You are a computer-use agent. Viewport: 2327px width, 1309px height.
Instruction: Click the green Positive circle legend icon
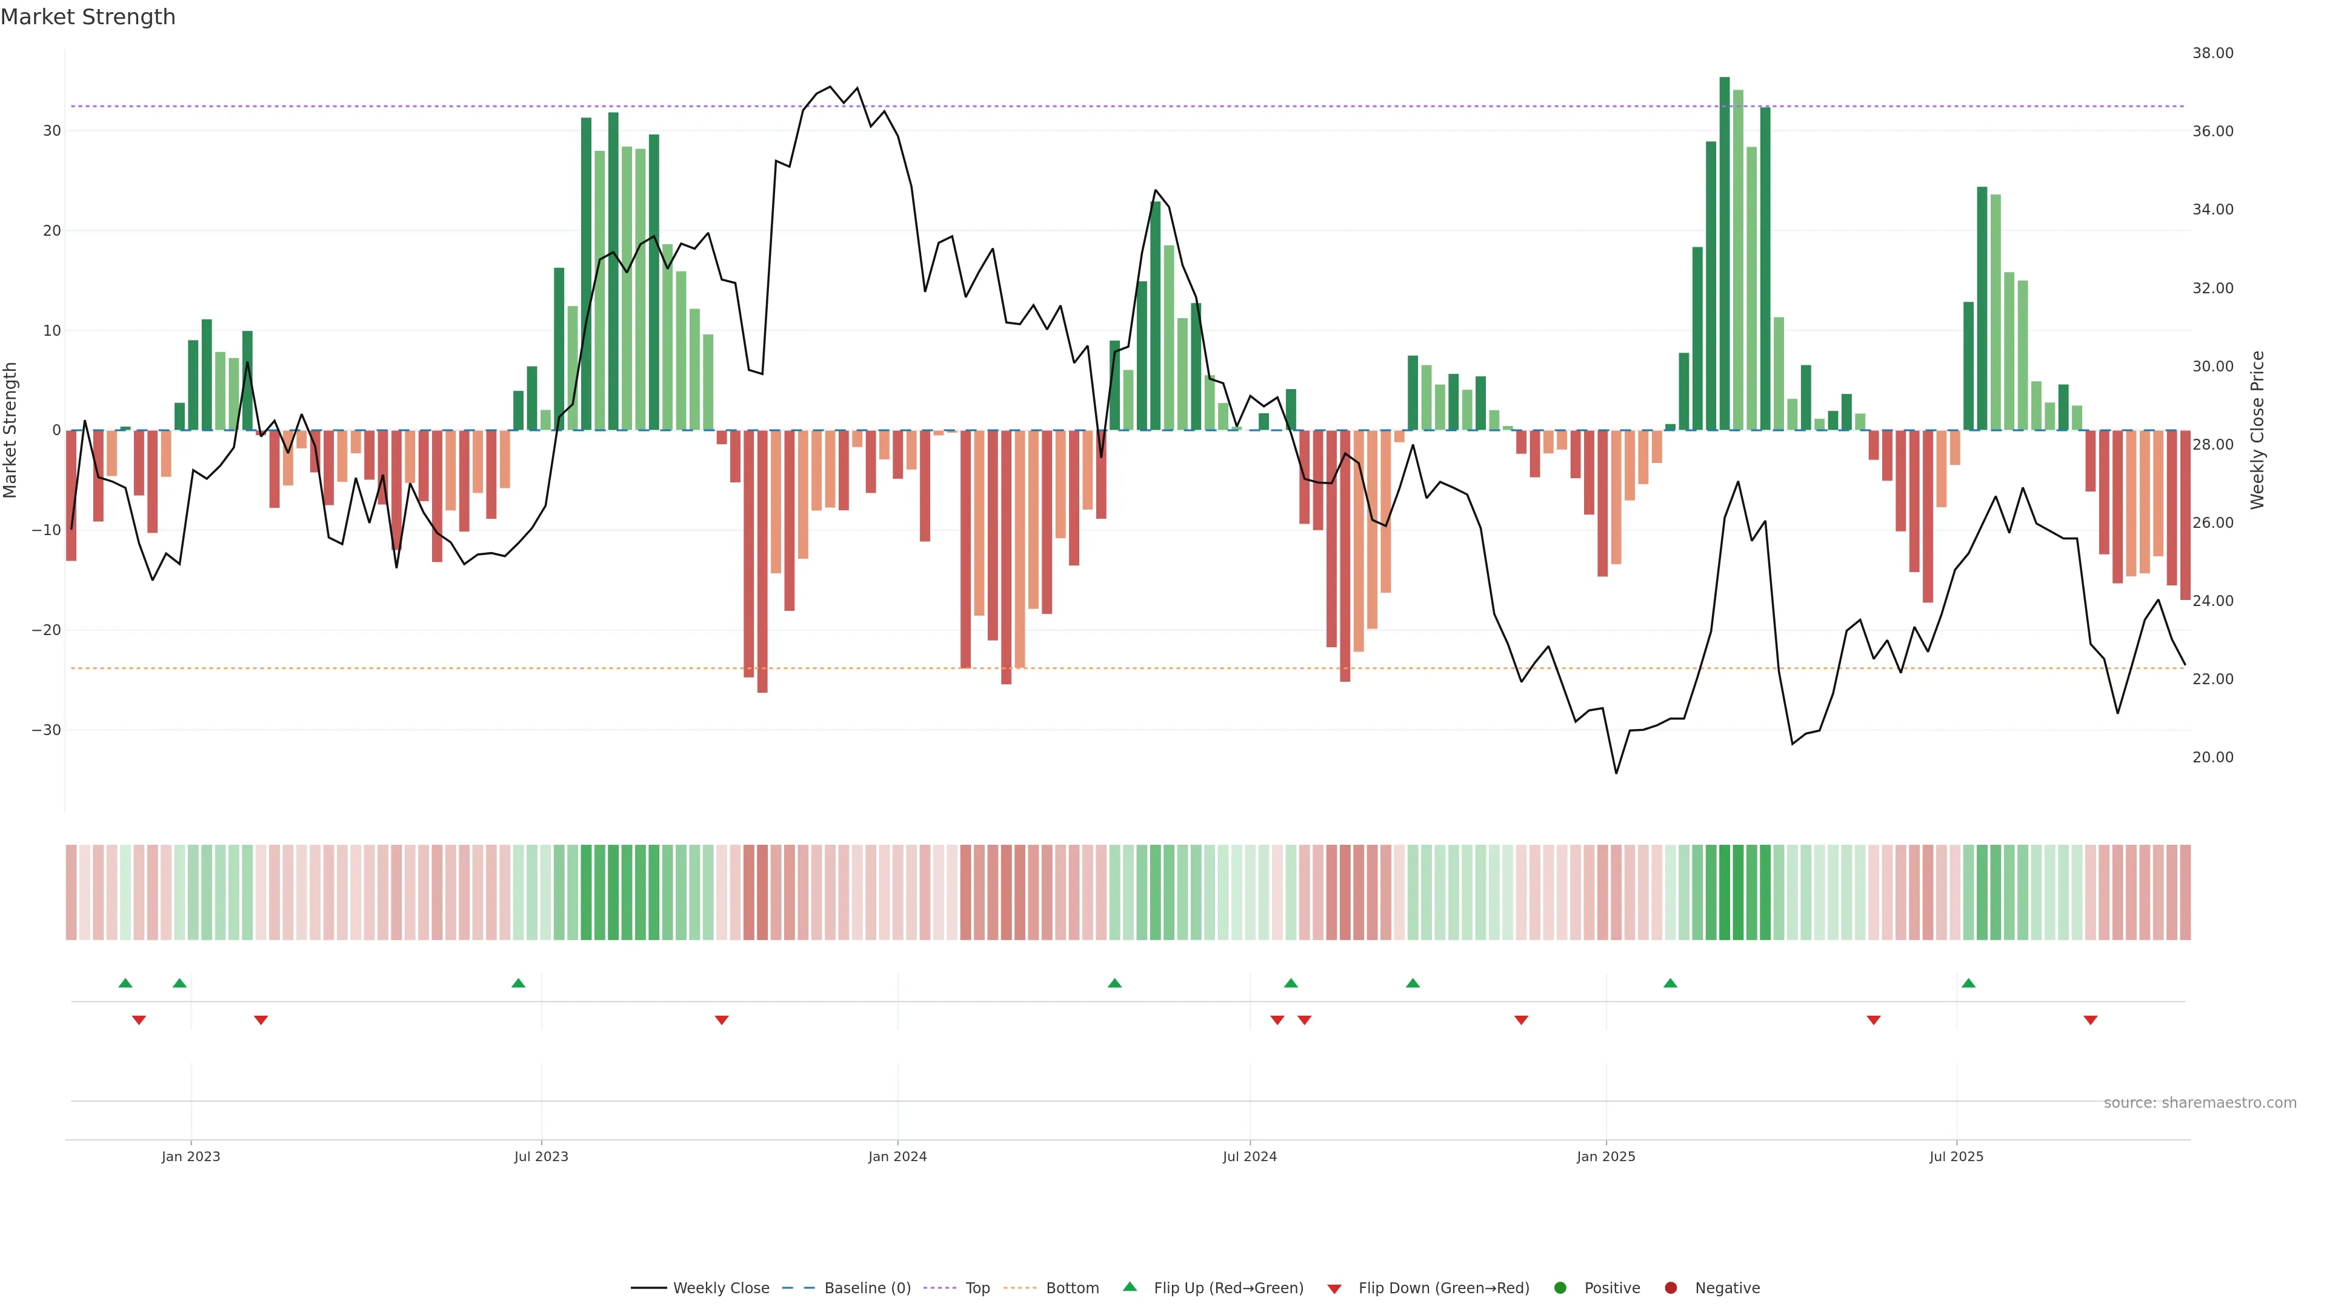[1560, 1288]
